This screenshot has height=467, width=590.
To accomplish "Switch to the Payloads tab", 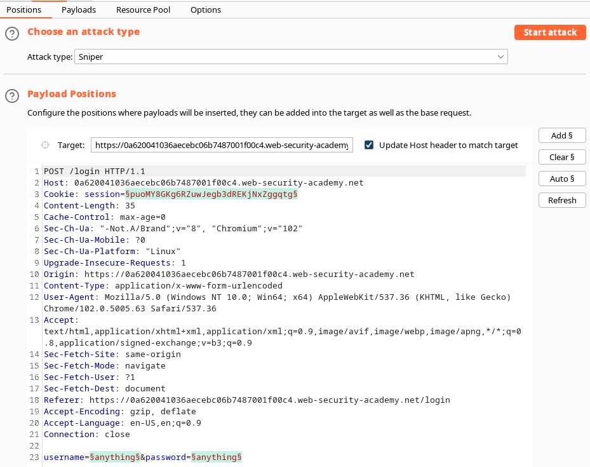I will [x=79, y=10].
